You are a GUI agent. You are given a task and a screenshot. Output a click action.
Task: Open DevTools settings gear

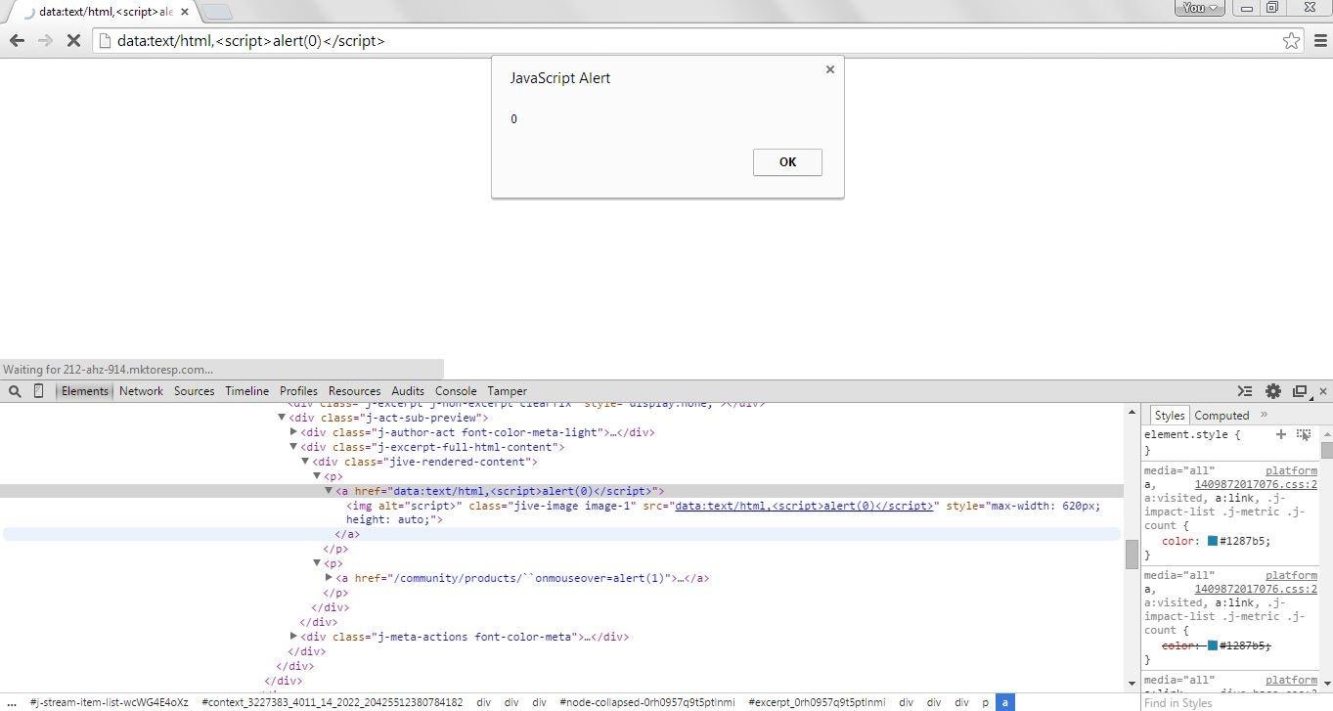(x=1272, y=391)
